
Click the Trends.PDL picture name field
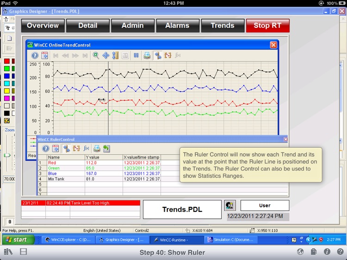pos(182,209)
